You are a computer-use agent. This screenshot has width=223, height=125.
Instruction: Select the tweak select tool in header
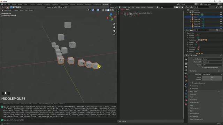[7, 7]
